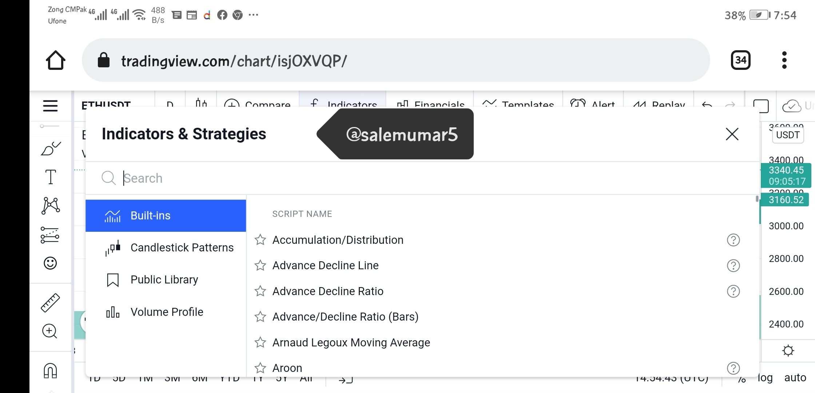Open the browser three-dot menu

784,60
